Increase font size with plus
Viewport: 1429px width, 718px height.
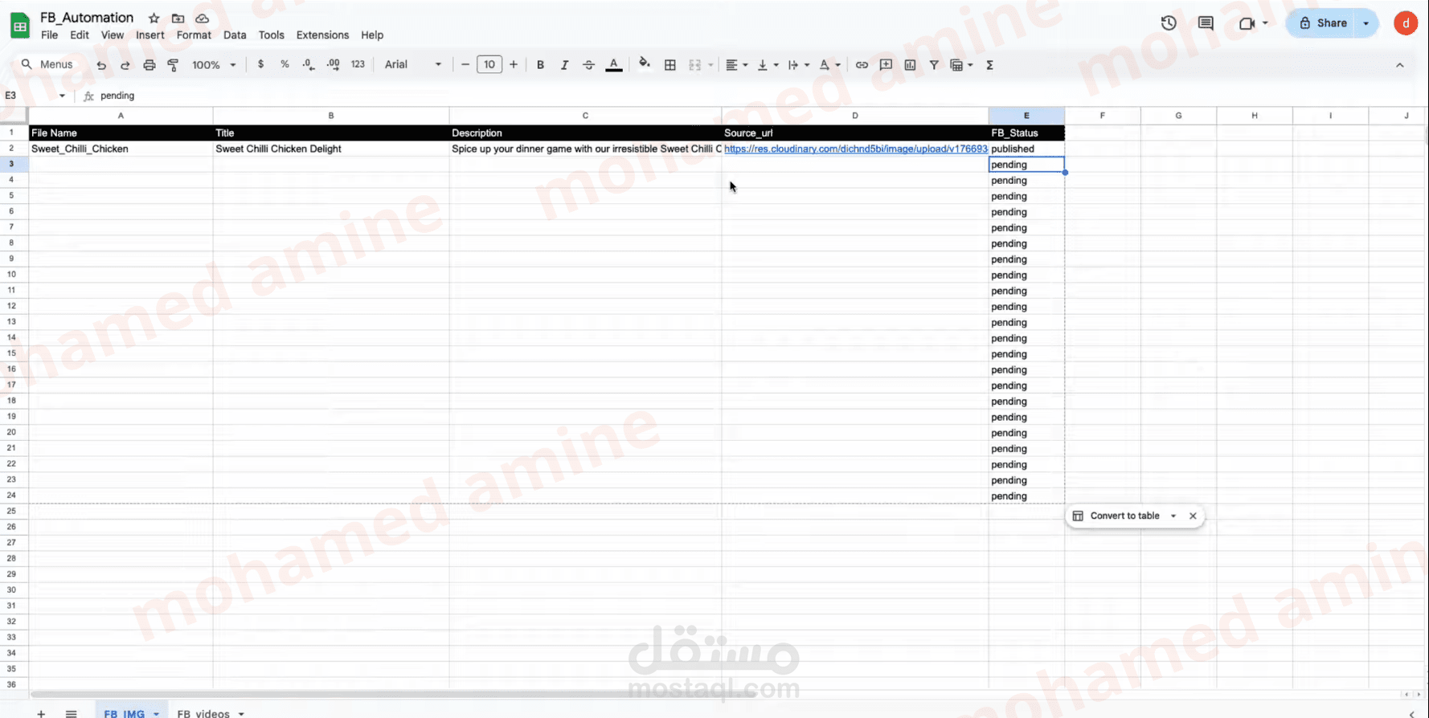point(514,65)
